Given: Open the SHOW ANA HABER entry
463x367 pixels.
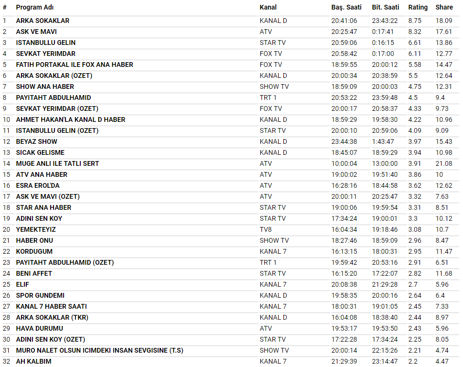Looking at the screenshot, I should tap(45, 86).
